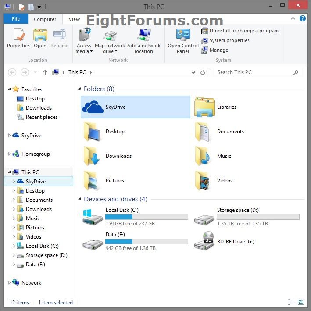Select Music in navigation tree
The width and height of the screenshot is (311, 311).
pyautogui.click(x=33, y=218)
